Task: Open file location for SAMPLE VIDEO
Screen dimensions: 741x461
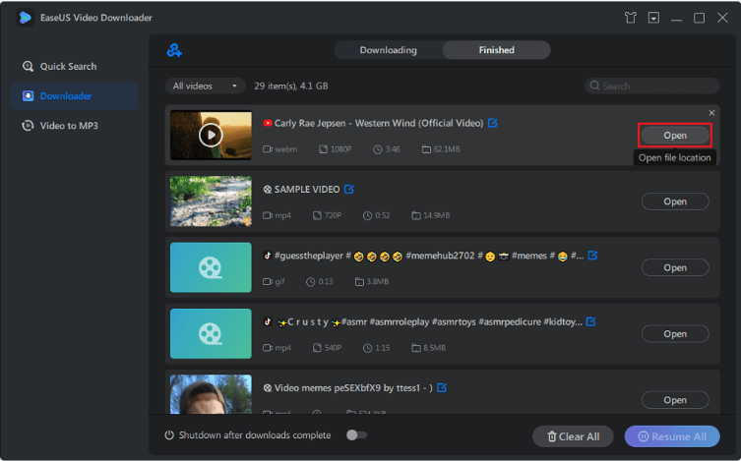Action: point(674,202)
